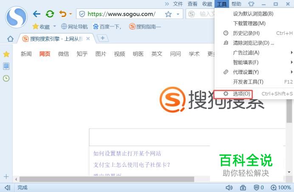This screenshot has width=294, height=192.
Task: Click the toolbox icon in status bar
Action: tap(243, 187)
